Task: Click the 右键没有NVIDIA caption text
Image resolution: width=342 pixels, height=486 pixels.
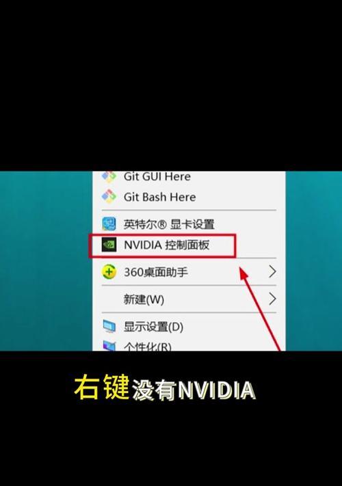Action: pos(165,388)
